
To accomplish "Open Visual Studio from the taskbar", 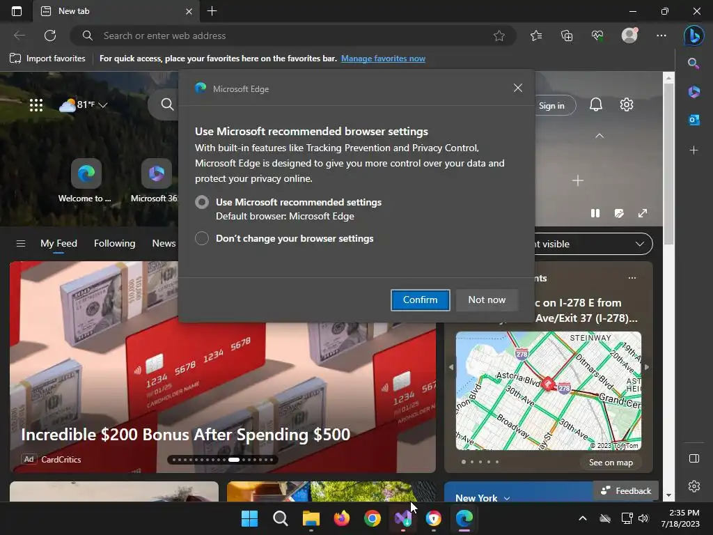I will [403, 518].
